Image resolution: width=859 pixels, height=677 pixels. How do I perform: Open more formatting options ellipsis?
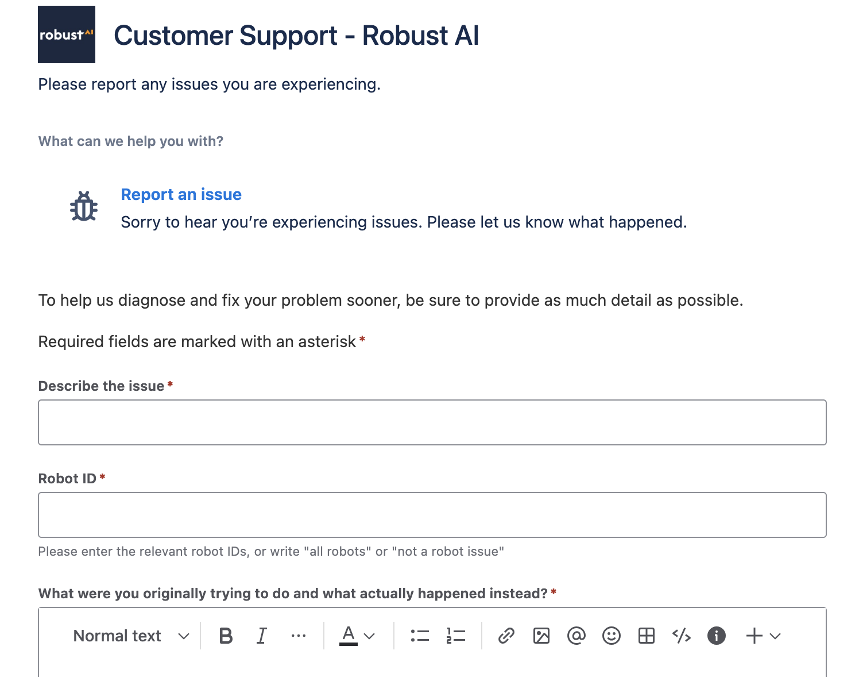(x=299, y=636)
